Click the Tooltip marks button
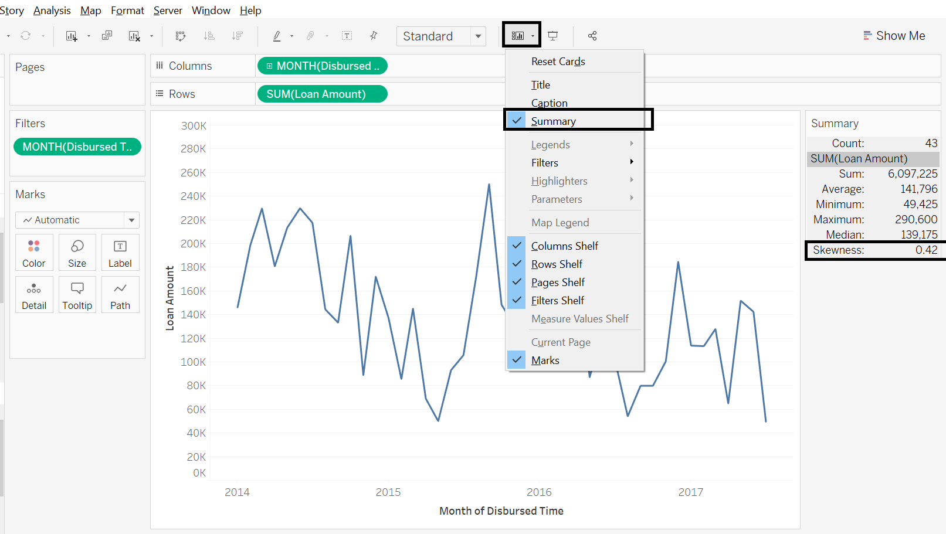This screenshot has height=534, width=946. pos(77,294)
